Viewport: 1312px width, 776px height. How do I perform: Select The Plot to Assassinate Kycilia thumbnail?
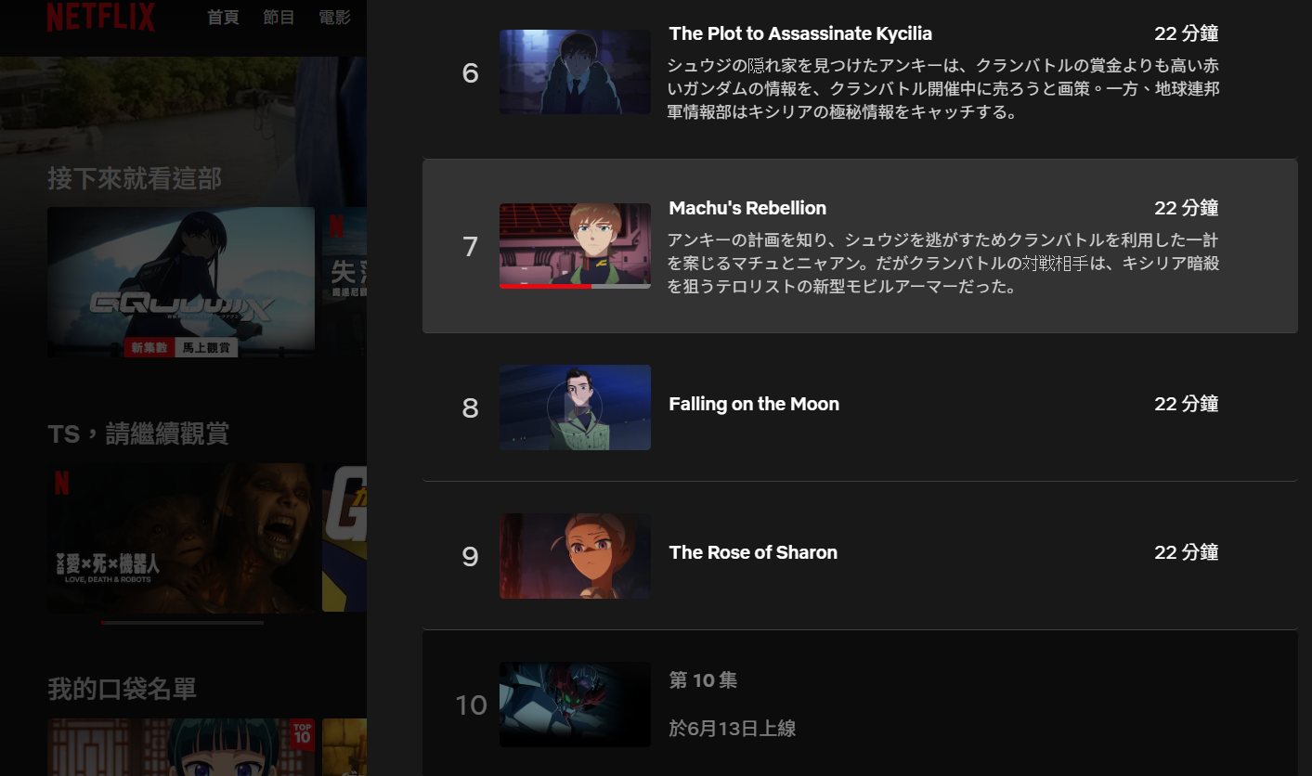click(x=575, y=71)
